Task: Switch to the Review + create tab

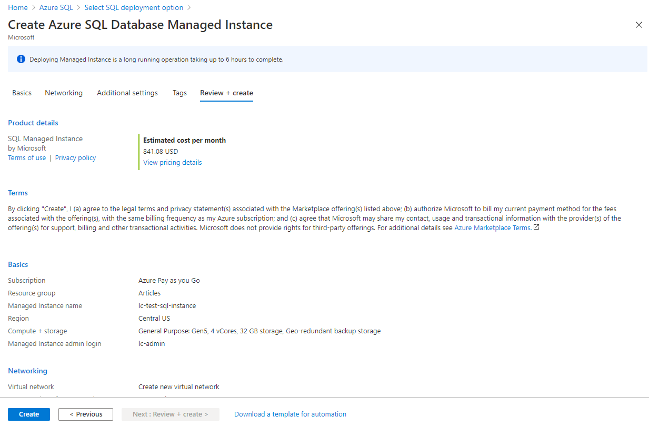Action: (226, 93)
